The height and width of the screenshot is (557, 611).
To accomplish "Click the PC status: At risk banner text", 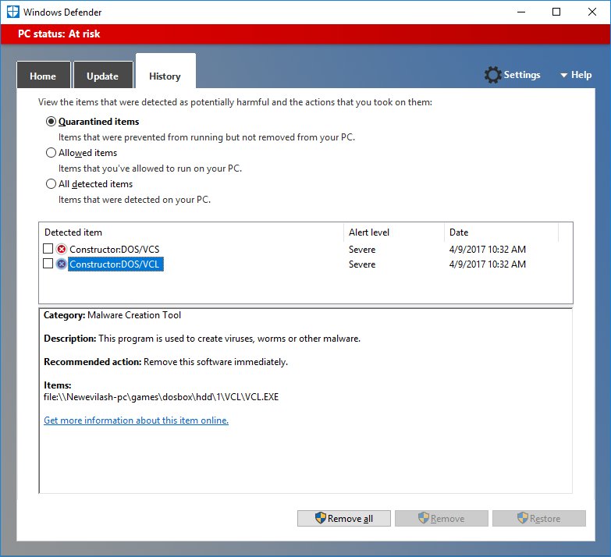I will tap(59, 34).
